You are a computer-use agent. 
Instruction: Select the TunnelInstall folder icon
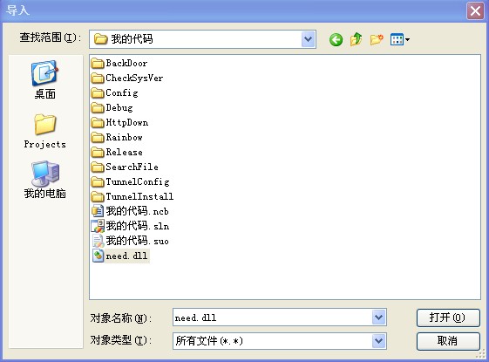pos(98,196)
